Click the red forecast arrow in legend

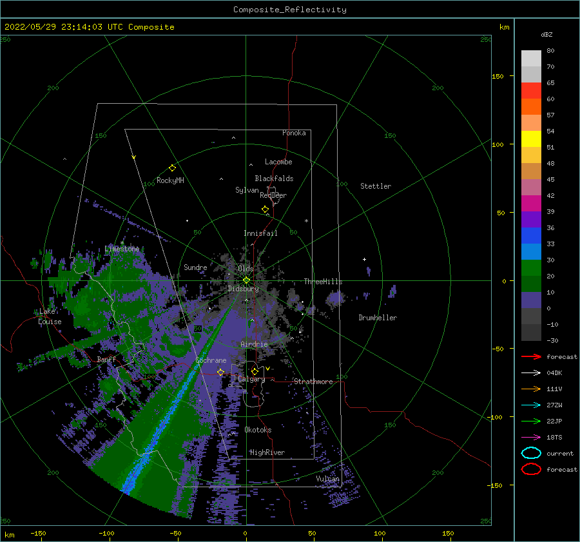click(x=531, y=356)
